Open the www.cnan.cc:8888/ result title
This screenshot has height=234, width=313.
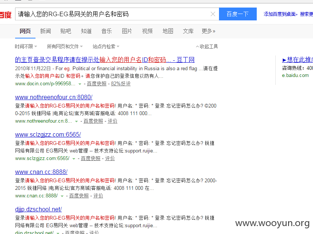[x=41, y=172]
